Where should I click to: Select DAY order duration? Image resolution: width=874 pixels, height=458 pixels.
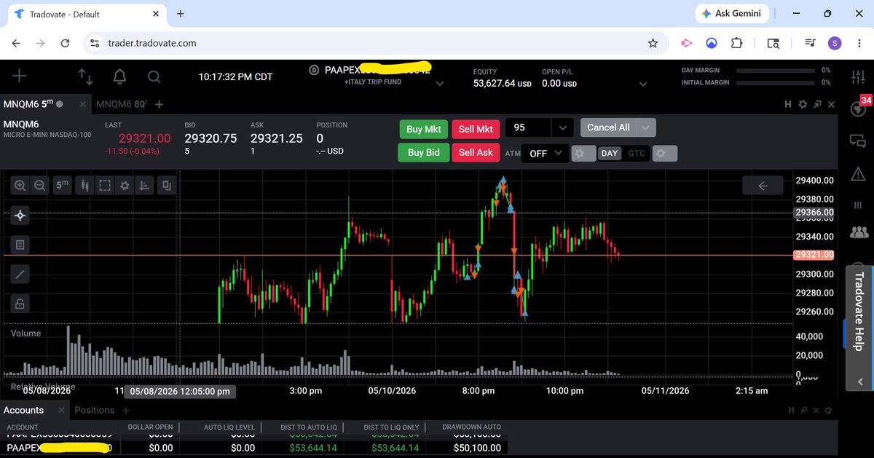tap(610, 154)
